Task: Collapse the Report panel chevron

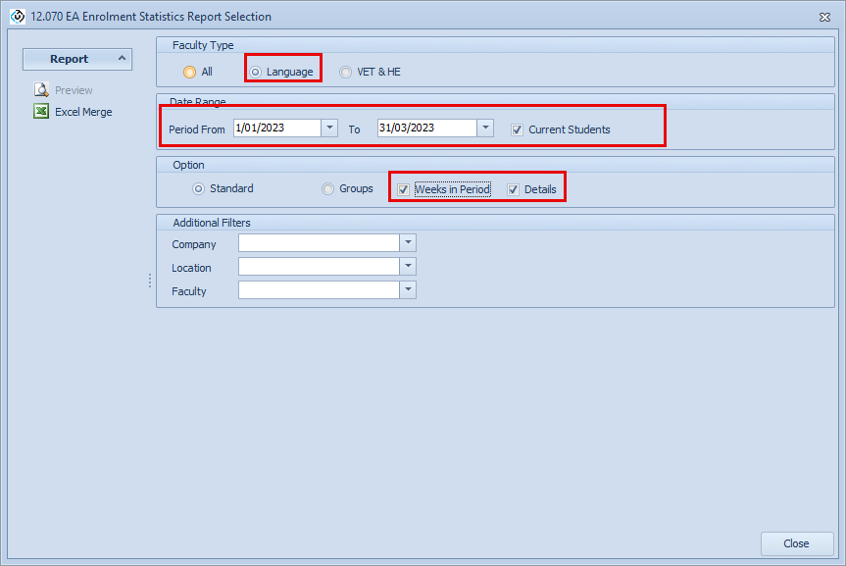Action: (122, 59)
